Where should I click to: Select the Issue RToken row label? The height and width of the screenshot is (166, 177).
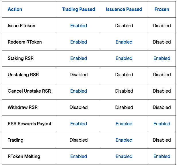coord(22,26)
